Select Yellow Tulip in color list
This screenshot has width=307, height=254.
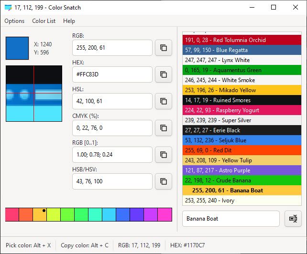pos(242,160)
